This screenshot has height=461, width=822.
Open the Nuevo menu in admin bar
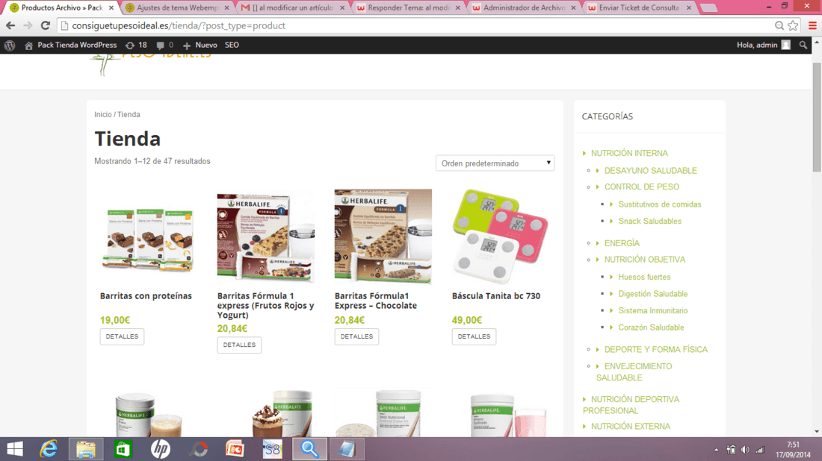coord(200,45)
